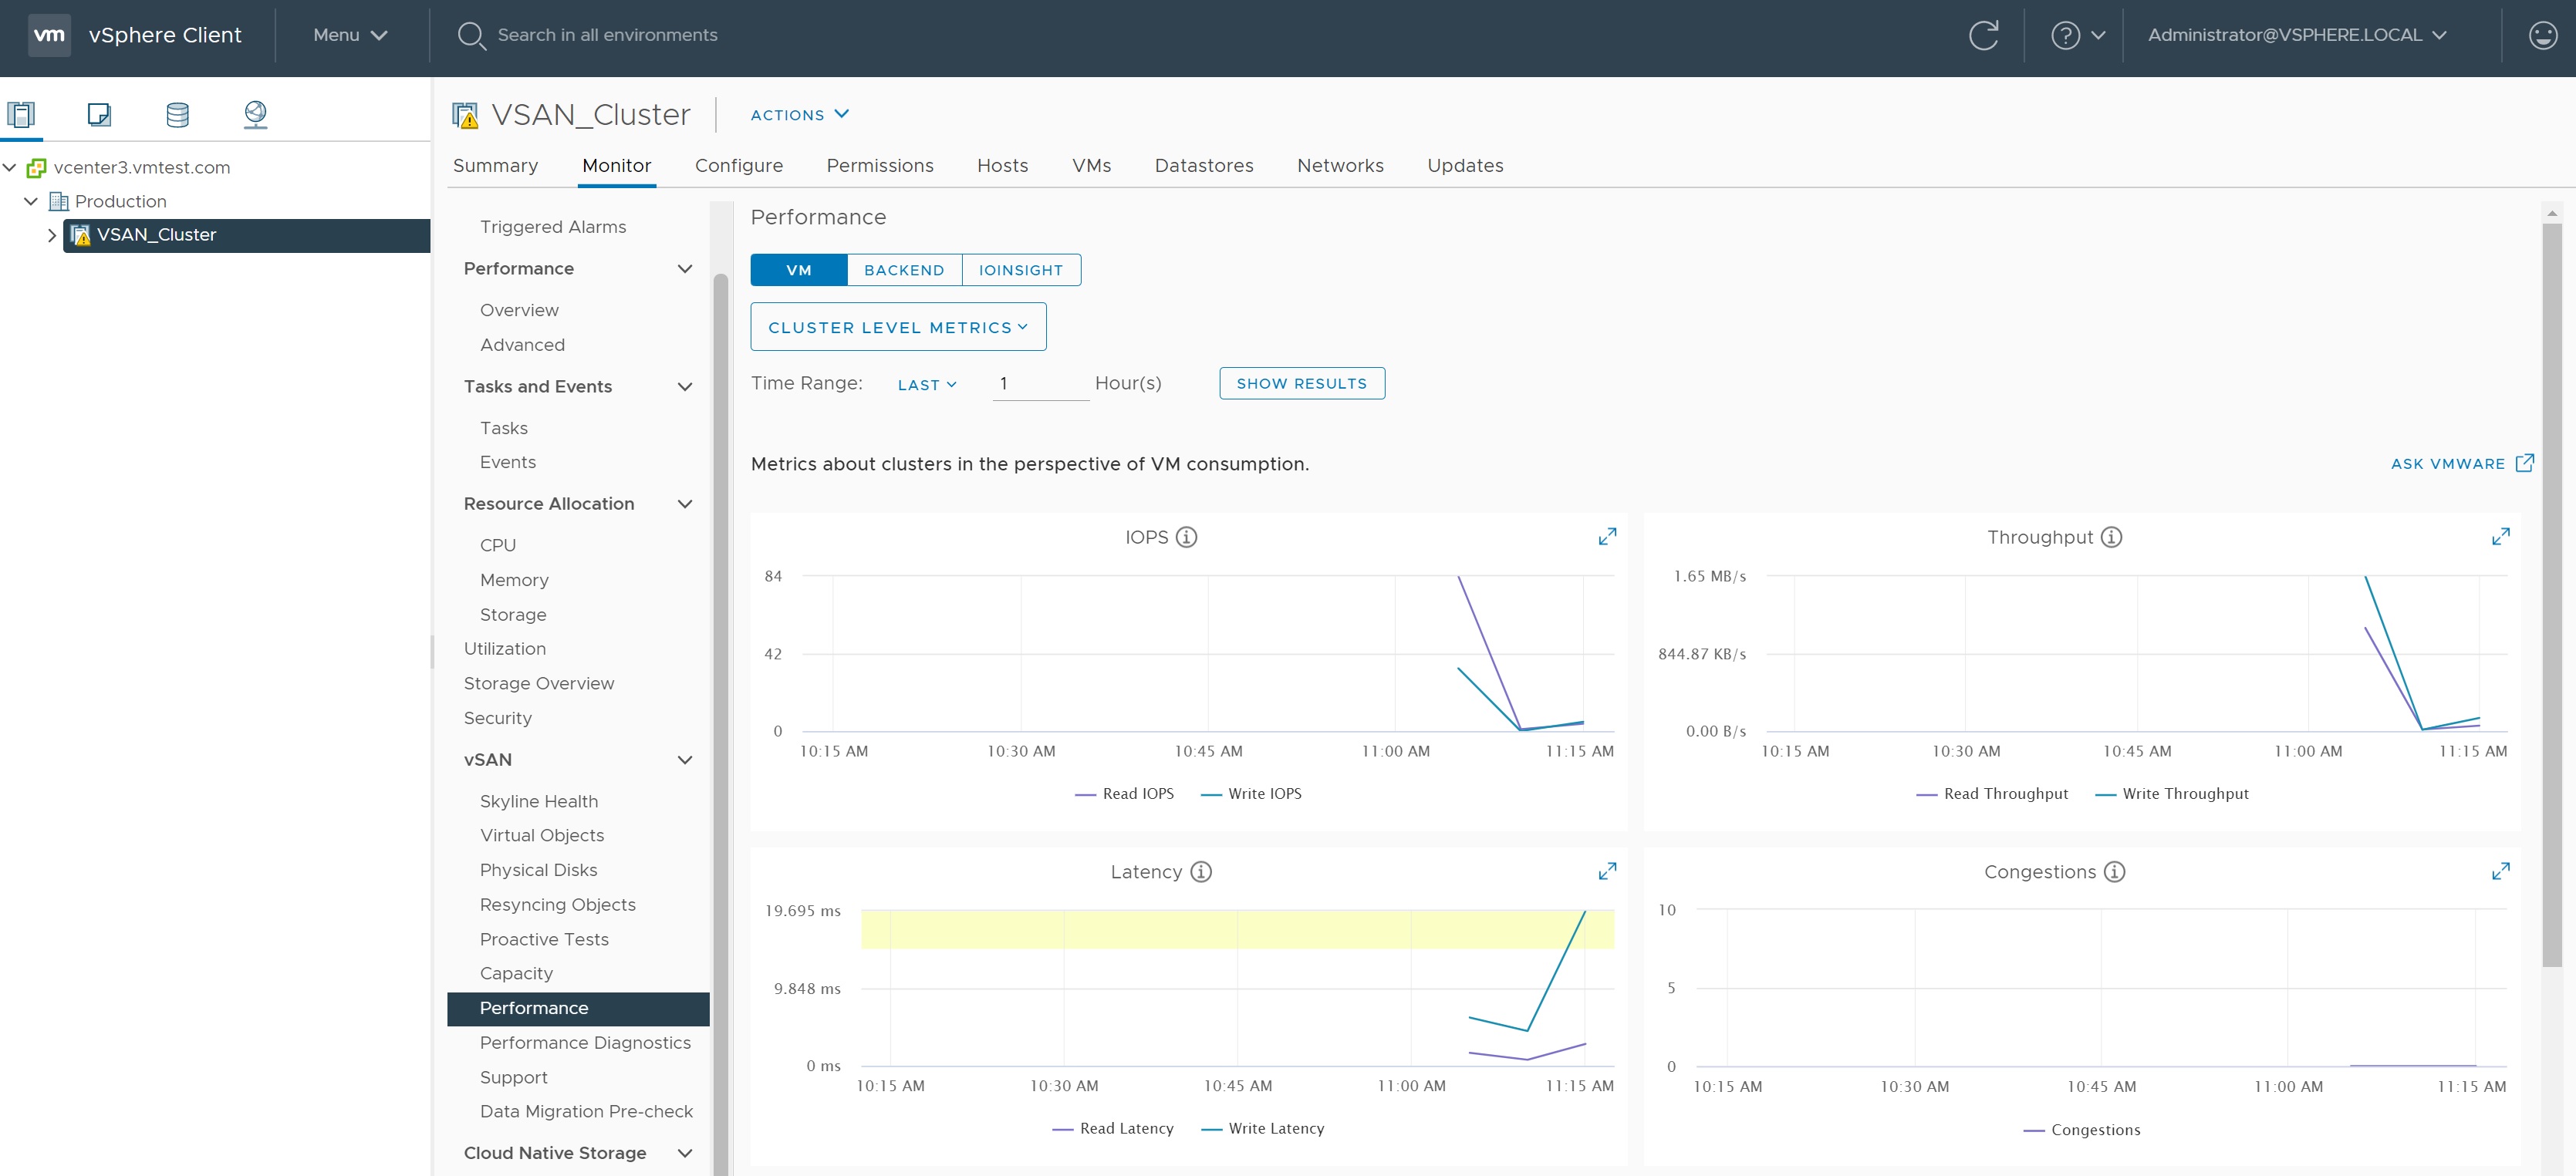Open the Cluster Level Metrics dropdown
Screen dimensions: 2576x1176
click(897, 327)
